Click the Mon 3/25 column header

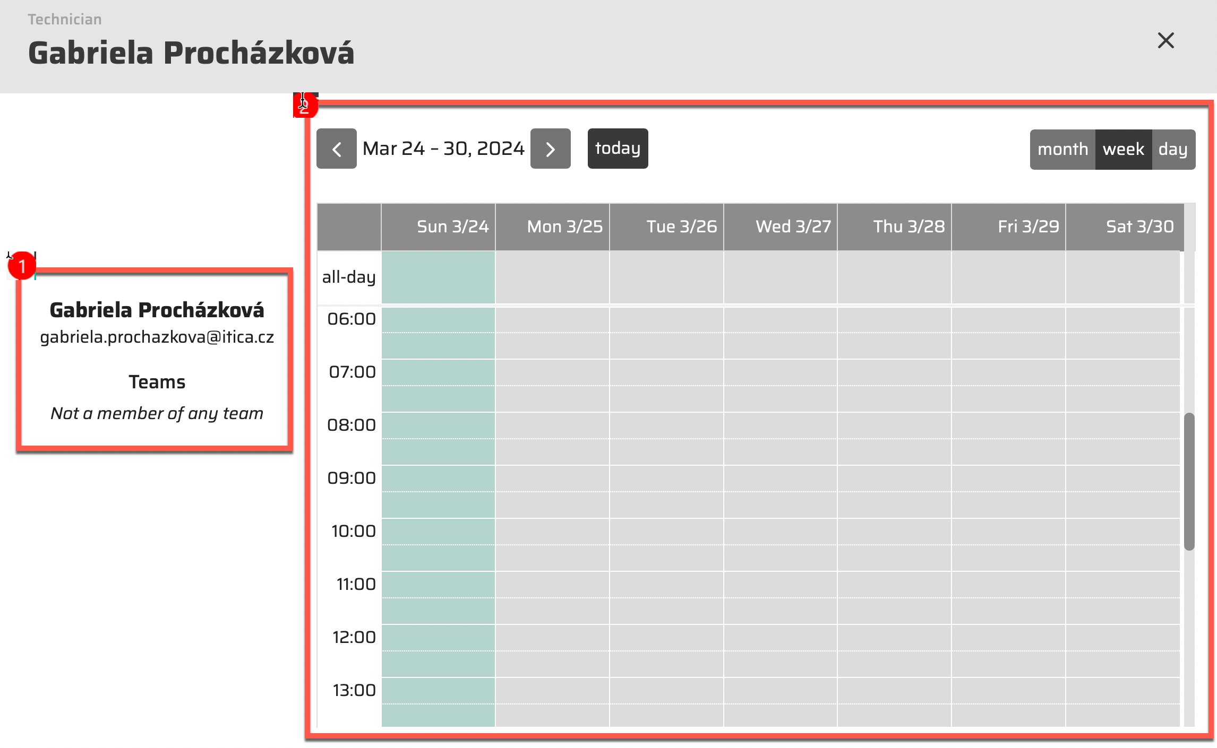pos(564,227)
